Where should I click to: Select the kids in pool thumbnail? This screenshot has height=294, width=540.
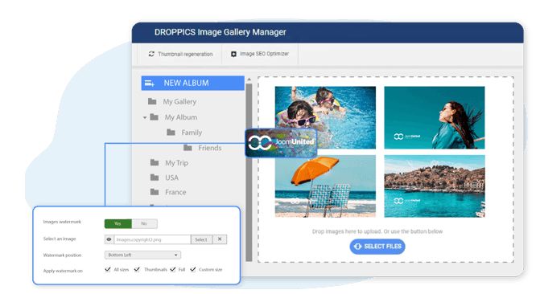[325, 117]
